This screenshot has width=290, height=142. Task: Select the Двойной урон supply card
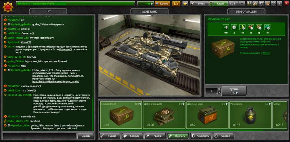coord(207,115)
